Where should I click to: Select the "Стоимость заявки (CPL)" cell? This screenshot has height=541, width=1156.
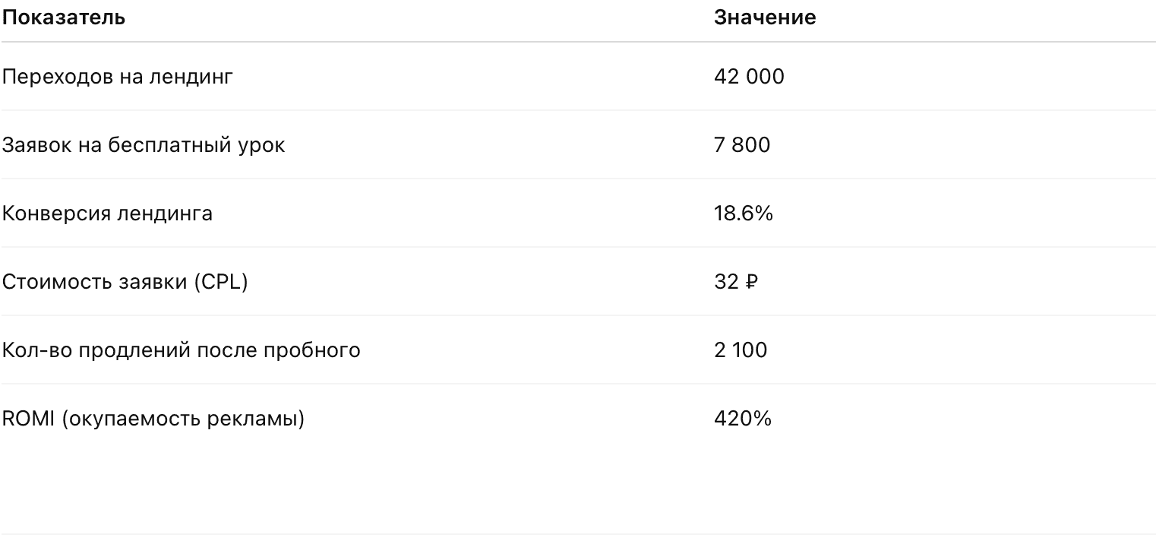[x=125, y=282]
